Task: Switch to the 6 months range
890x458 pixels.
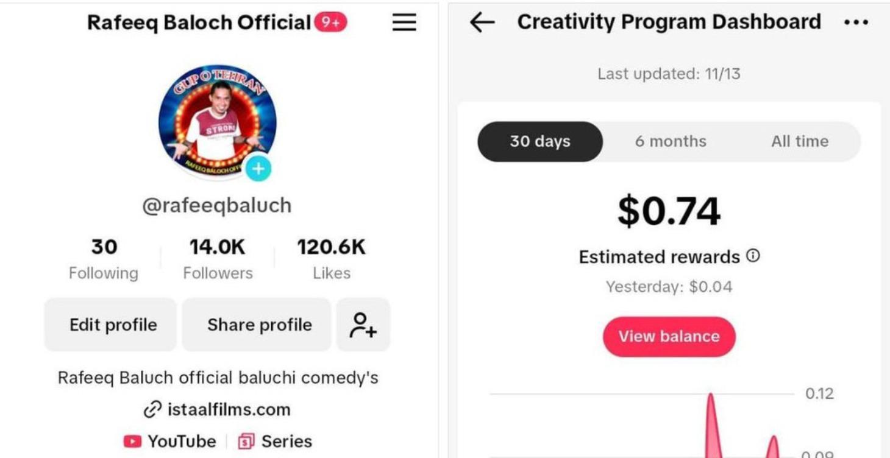Action: tap(670, 141)
